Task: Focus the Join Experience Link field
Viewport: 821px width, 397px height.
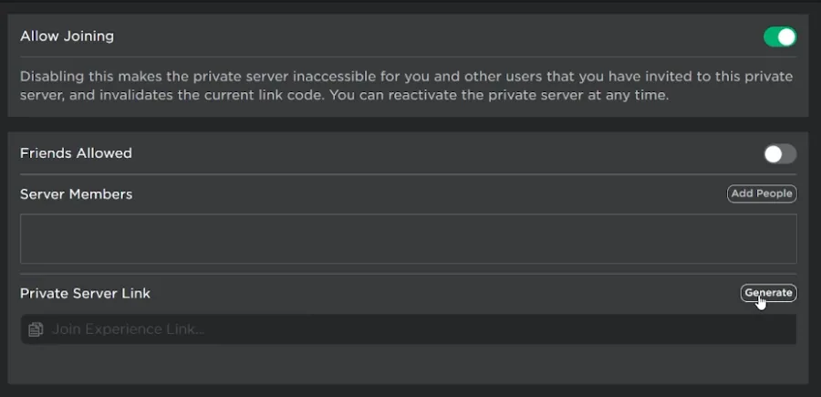Action: 409,329
